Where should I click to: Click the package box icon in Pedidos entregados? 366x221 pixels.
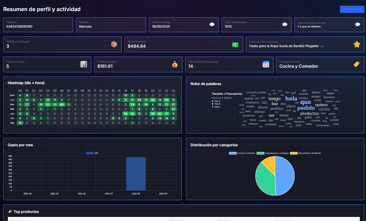114,44
